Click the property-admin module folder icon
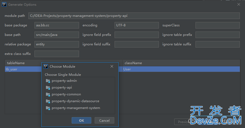 click(x=48, y=81)
